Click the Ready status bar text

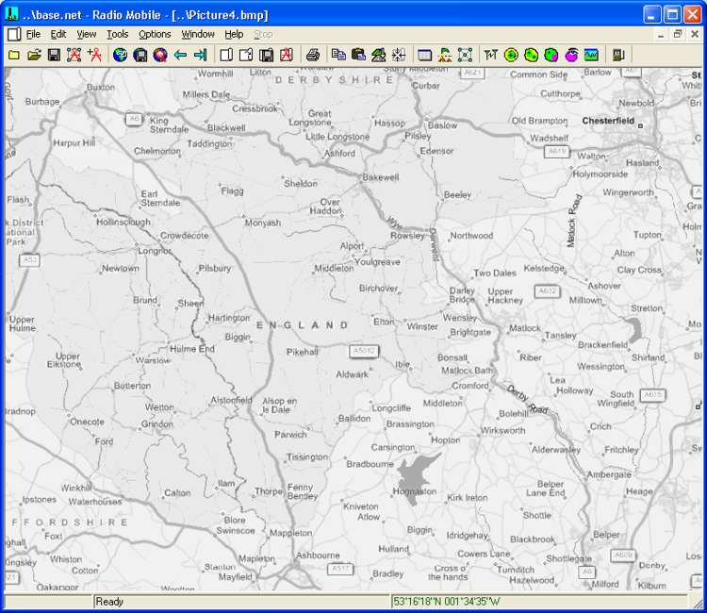point(109,602)
